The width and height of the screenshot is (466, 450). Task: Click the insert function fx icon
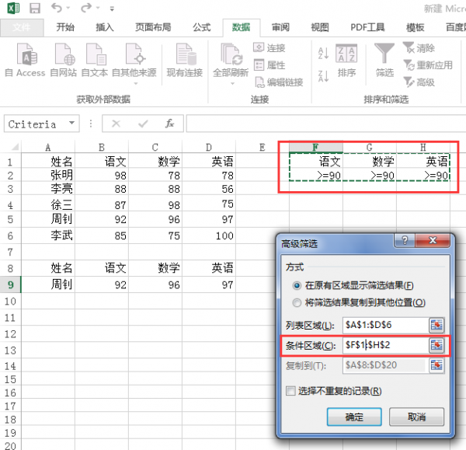[169, 124]
